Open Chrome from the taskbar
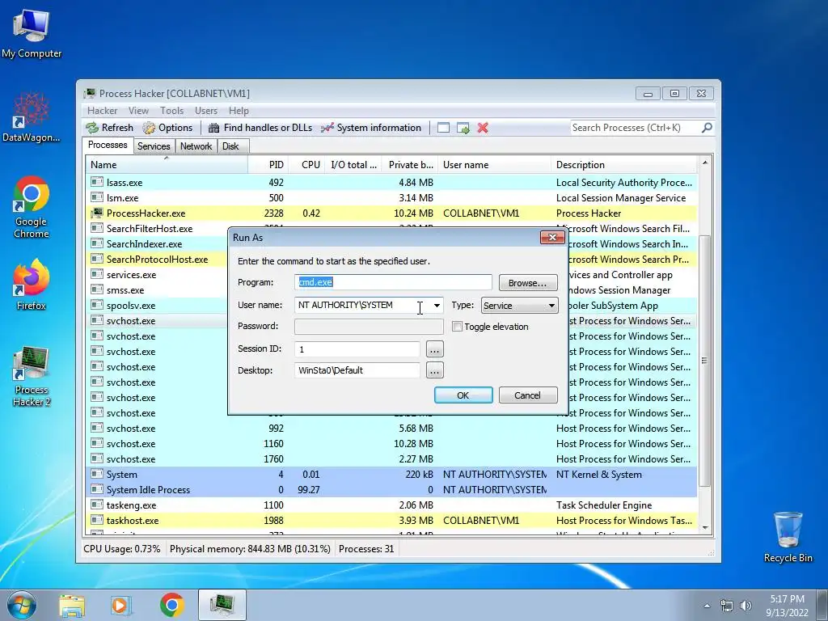The width and height of the screenshot is (828, 621). click(x=171, y=605)
